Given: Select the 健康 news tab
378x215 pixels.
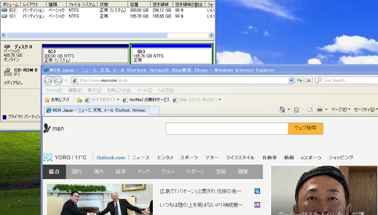Looking at the screenshot, I should 243,172.
